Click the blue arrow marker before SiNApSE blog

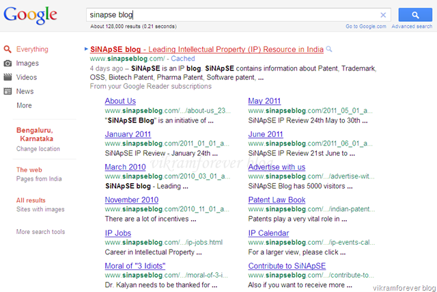(x=86, y=49)
